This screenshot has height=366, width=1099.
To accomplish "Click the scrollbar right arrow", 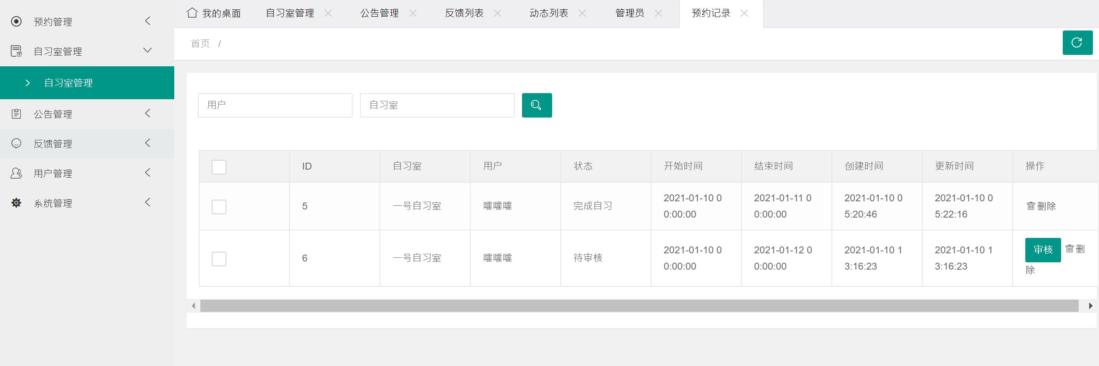I will 1090,305.
